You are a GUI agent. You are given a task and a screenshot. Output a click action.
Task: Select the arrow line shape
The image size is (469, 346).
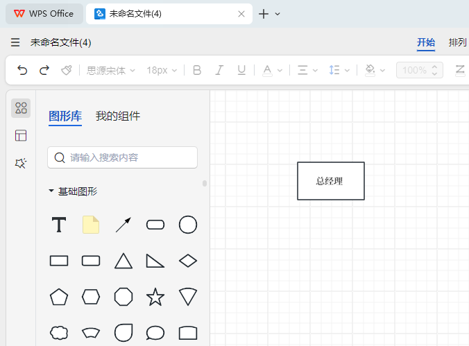click(x=123, y=225)
